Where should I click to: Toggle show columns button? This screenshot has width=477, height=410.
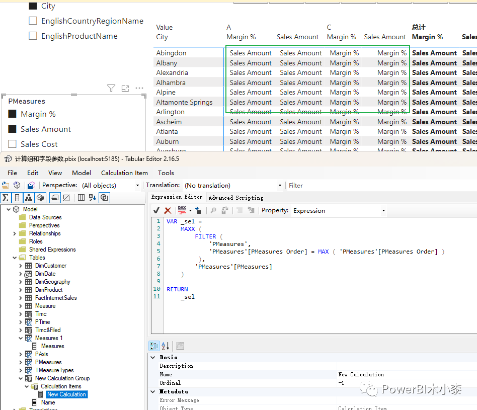tap(17, 198)
